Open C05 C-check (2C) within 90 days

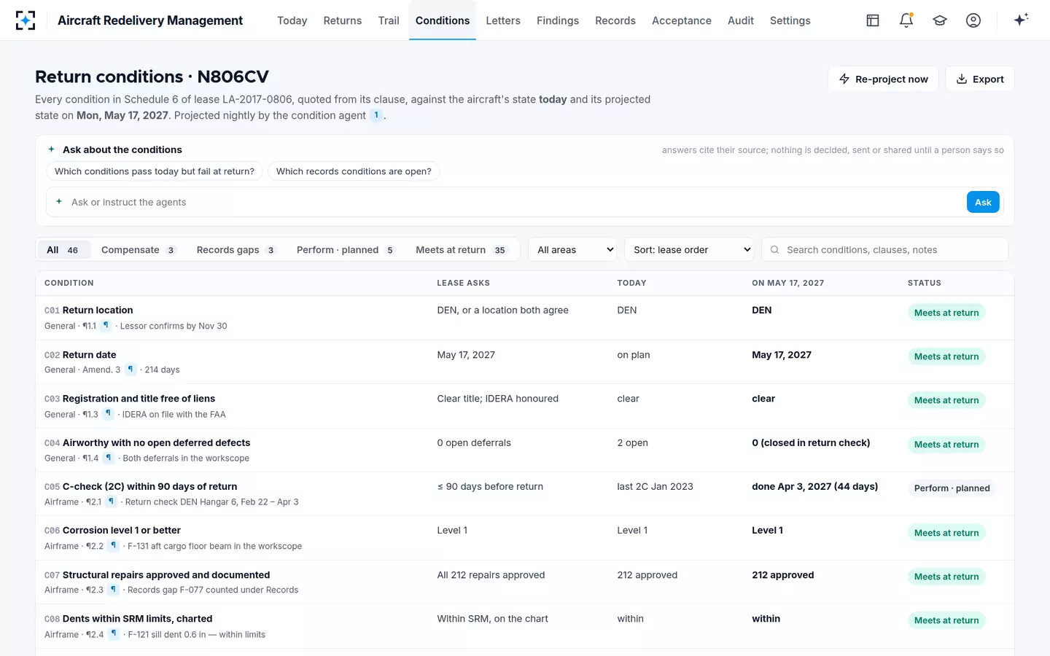point(524,493)
